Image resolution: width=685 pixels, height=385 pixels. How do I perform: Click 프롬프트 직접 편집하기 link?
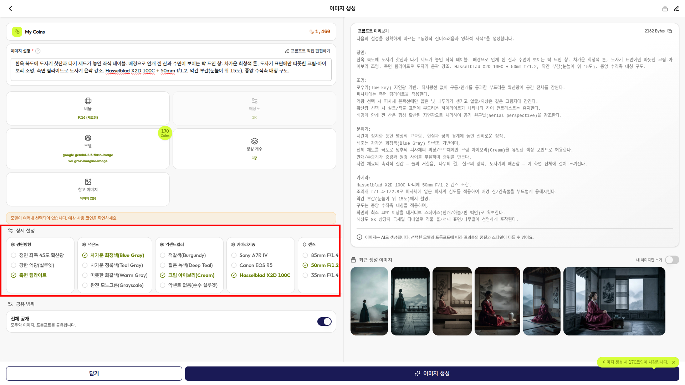pos(307,51)
